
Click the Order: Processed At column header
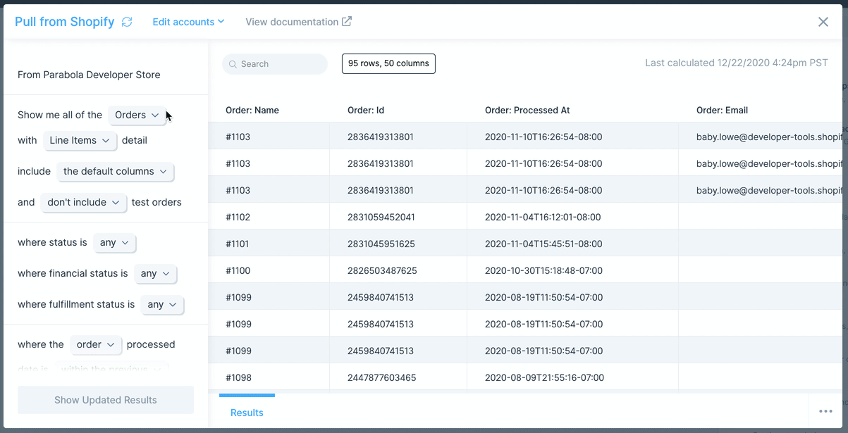527,111
